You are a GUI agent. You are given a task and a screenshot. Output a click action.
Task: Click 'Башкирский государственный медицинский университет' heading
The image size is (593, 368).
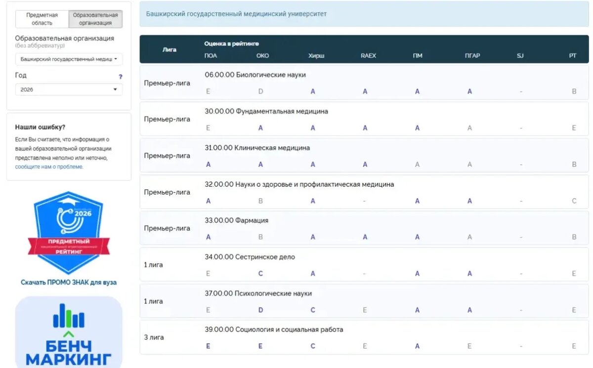pos(236,14)
